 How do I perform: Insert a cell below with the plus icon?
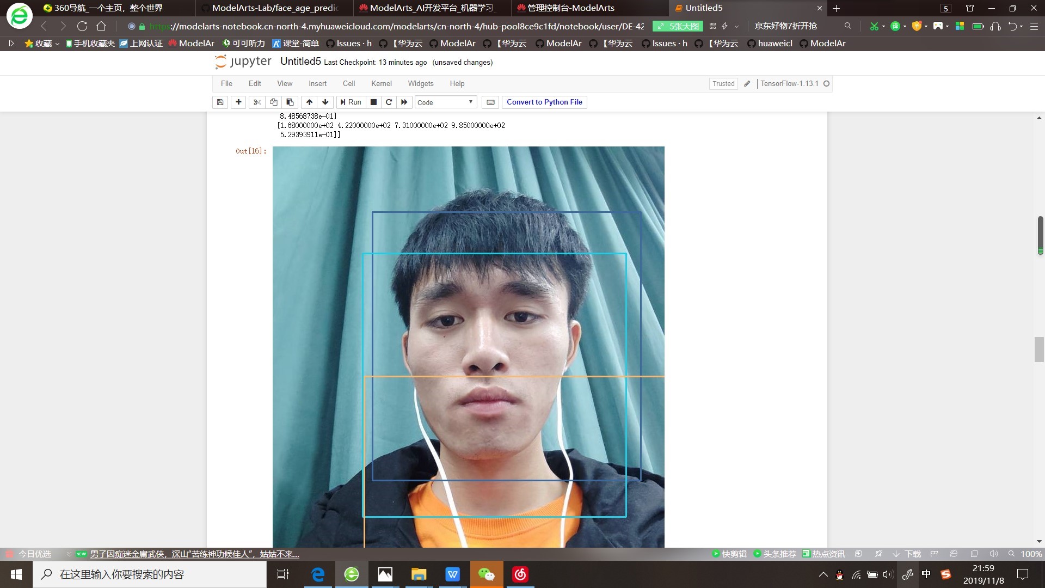[x=238, y=102]
